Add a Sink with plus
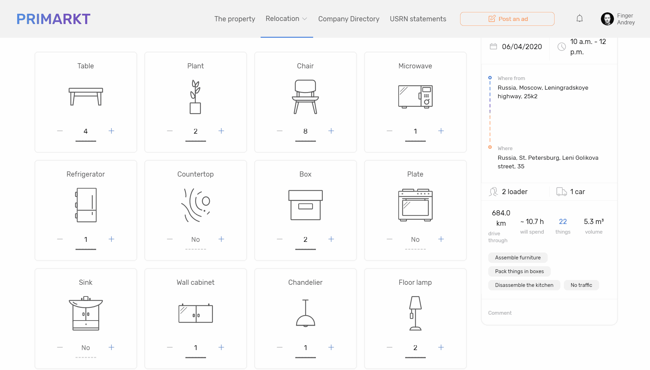The height and width of the screenshot is (370, 650). (x=111, y=347)
